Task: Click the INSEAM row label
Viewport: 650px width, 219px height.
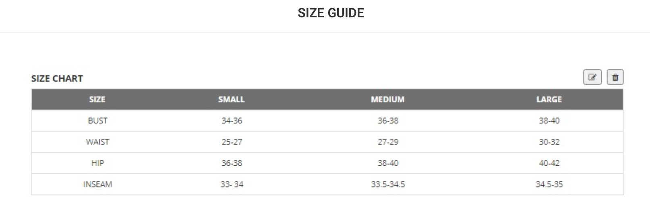Action: (x=98, y=184)
